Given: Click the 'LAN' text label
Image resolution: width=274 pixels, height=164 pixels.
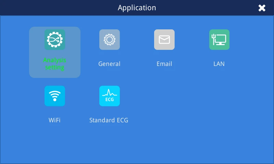Looking at the screenshot, I should pos(219,64).
